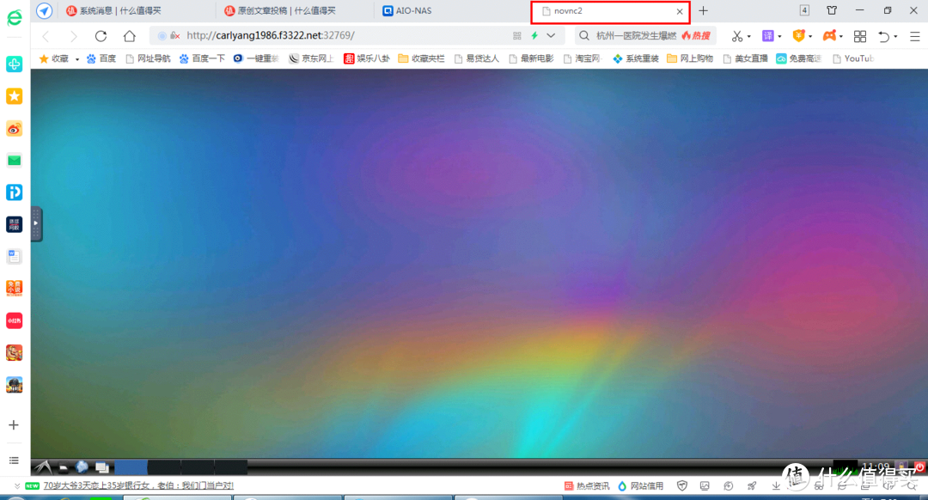Open the remote desktop start menu icon
This screenshot has width=928, height=500.
point(43,467)
